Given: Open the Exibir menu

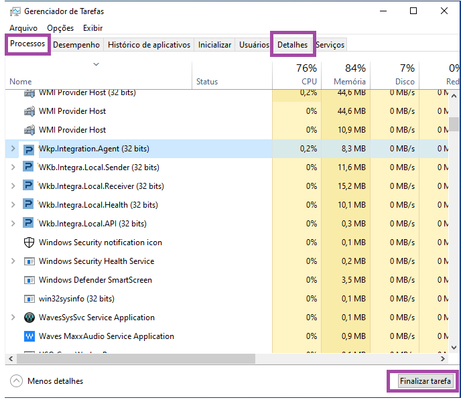Looking at the screenshot, I should (x=93, y=28).
